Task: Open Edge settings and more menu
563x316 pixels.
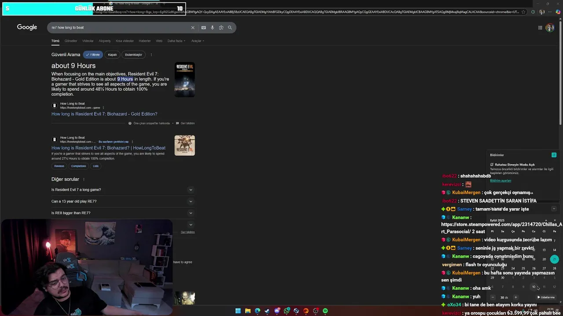Action: (x=550, y=12)
